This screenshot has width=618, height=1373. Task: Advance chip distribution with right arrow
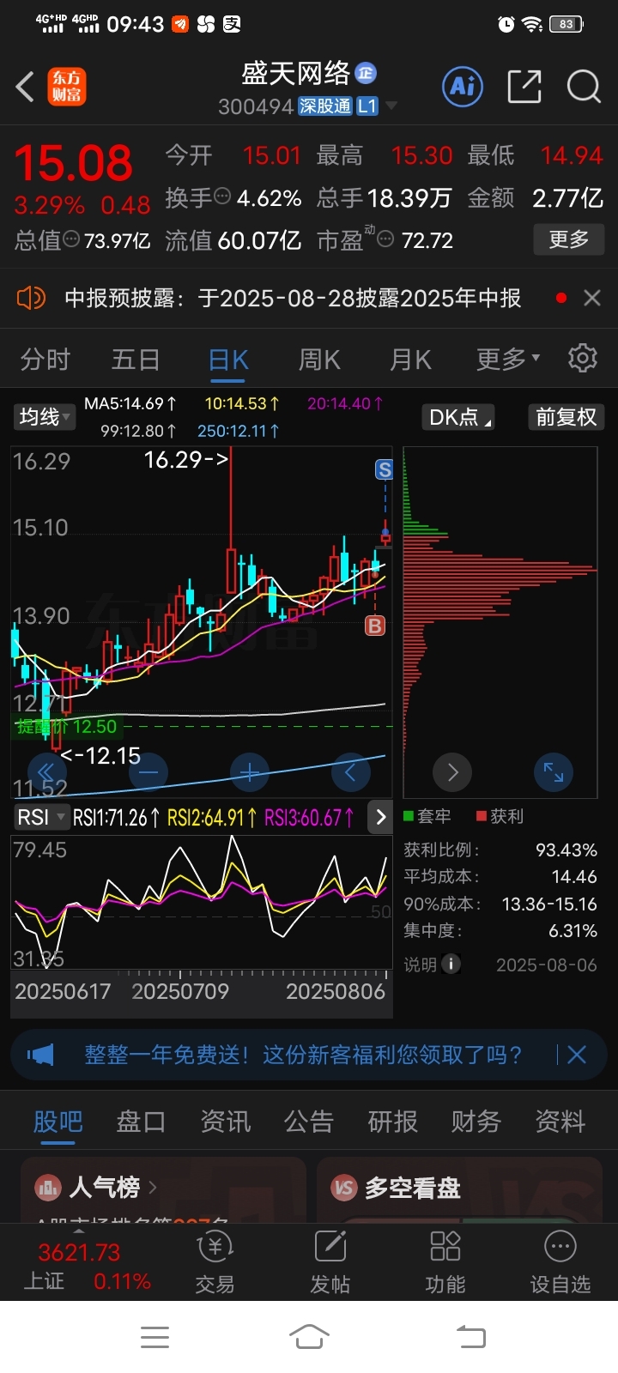(x=452, y=773)
